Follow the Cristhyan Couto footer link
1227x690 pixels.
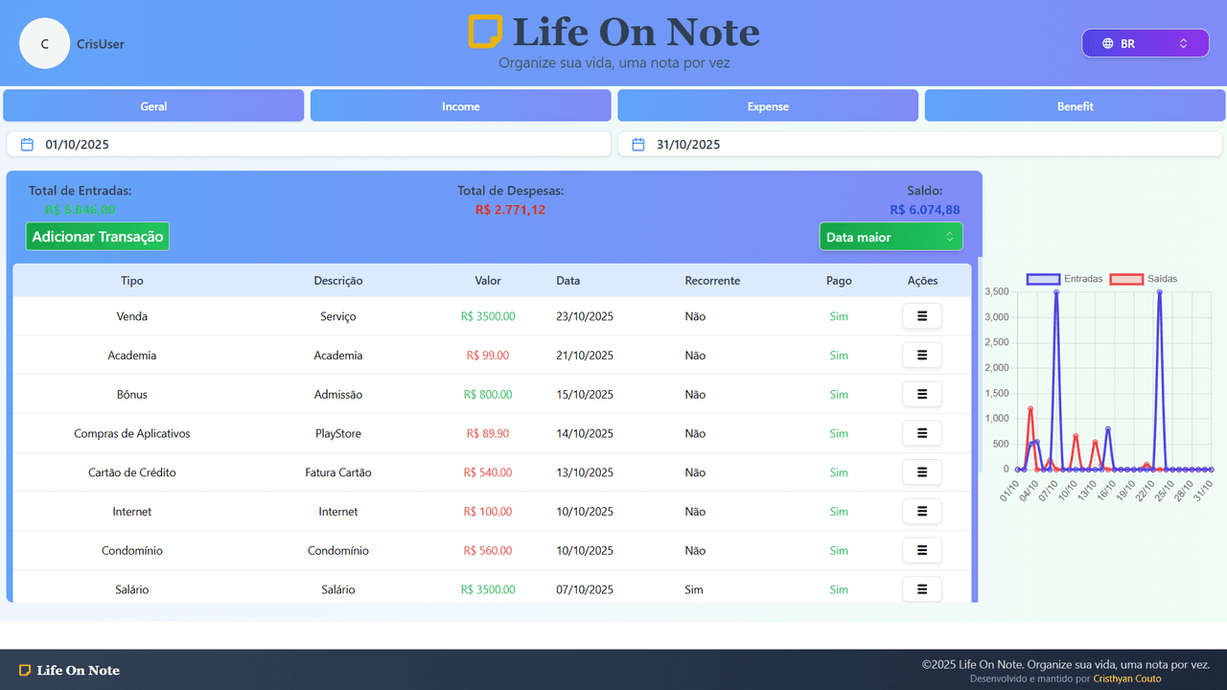tap(1126, 678)
